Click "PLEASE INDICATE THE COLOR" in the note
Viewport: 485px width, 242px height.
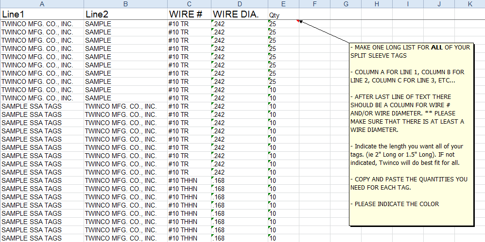click(x=397, y=204)
